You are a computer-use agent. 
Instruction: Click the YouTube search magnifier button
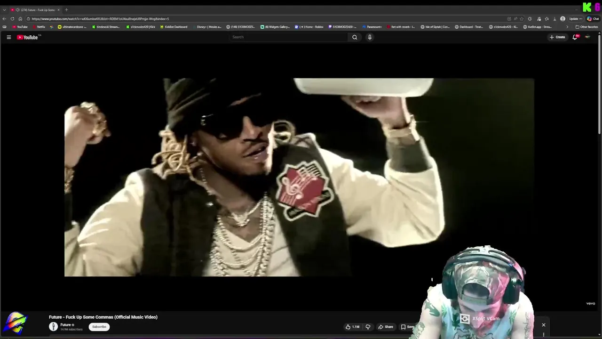[x=355, y=37]
